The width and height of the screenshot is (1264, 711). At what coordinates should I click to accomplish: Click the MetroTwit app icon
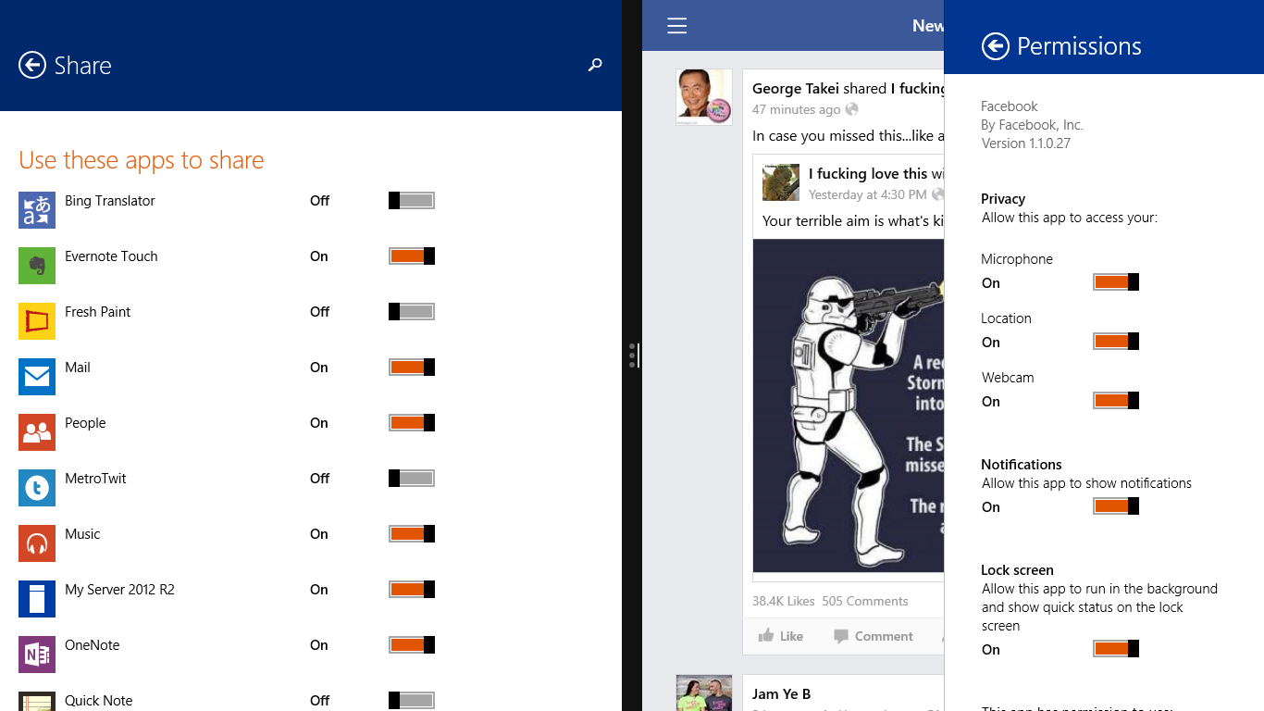pos(37,488)
